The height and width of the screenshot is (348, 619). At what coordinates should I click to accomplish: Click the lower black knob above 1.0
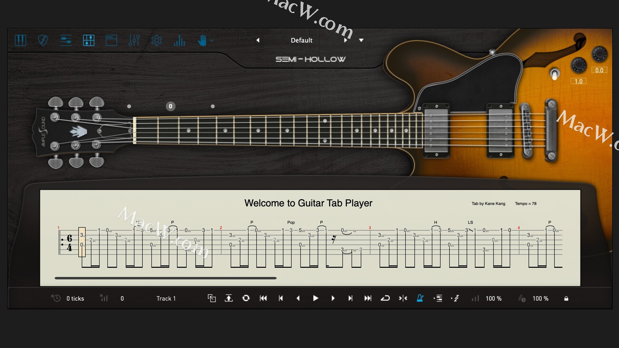pos(579,65)
